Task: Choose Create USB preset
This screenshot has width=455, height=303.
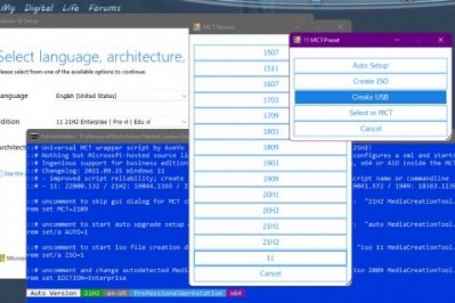Action: coord(370,97)
